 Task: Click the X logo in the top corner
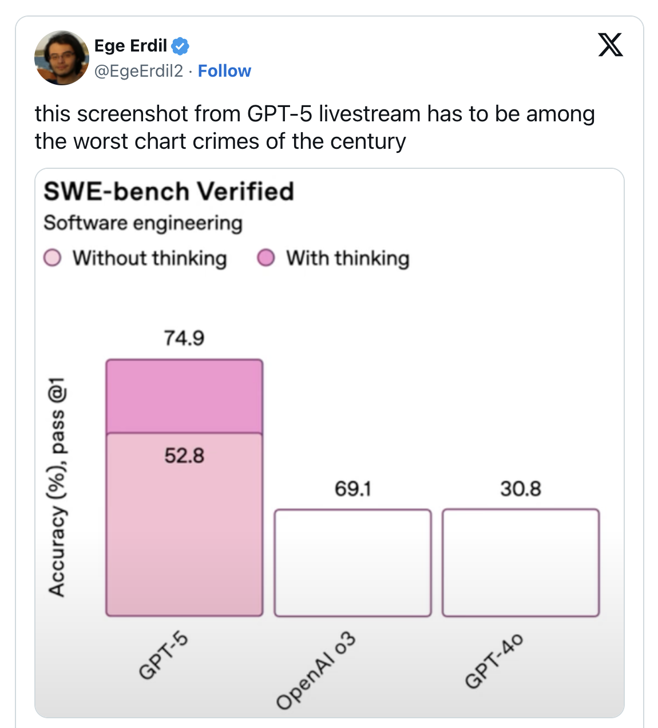[x=609, y=45]
